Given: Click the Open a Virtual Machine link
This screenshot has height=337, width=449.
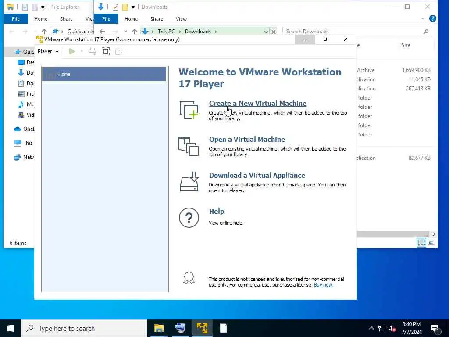Looking at the screenshot, I should click(247, 140).
